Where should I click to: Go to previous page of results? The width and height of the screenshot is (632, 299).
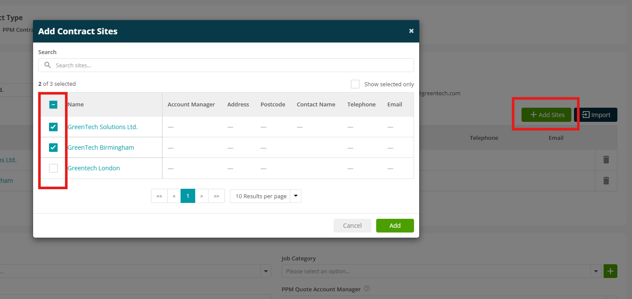pos(174,196)
